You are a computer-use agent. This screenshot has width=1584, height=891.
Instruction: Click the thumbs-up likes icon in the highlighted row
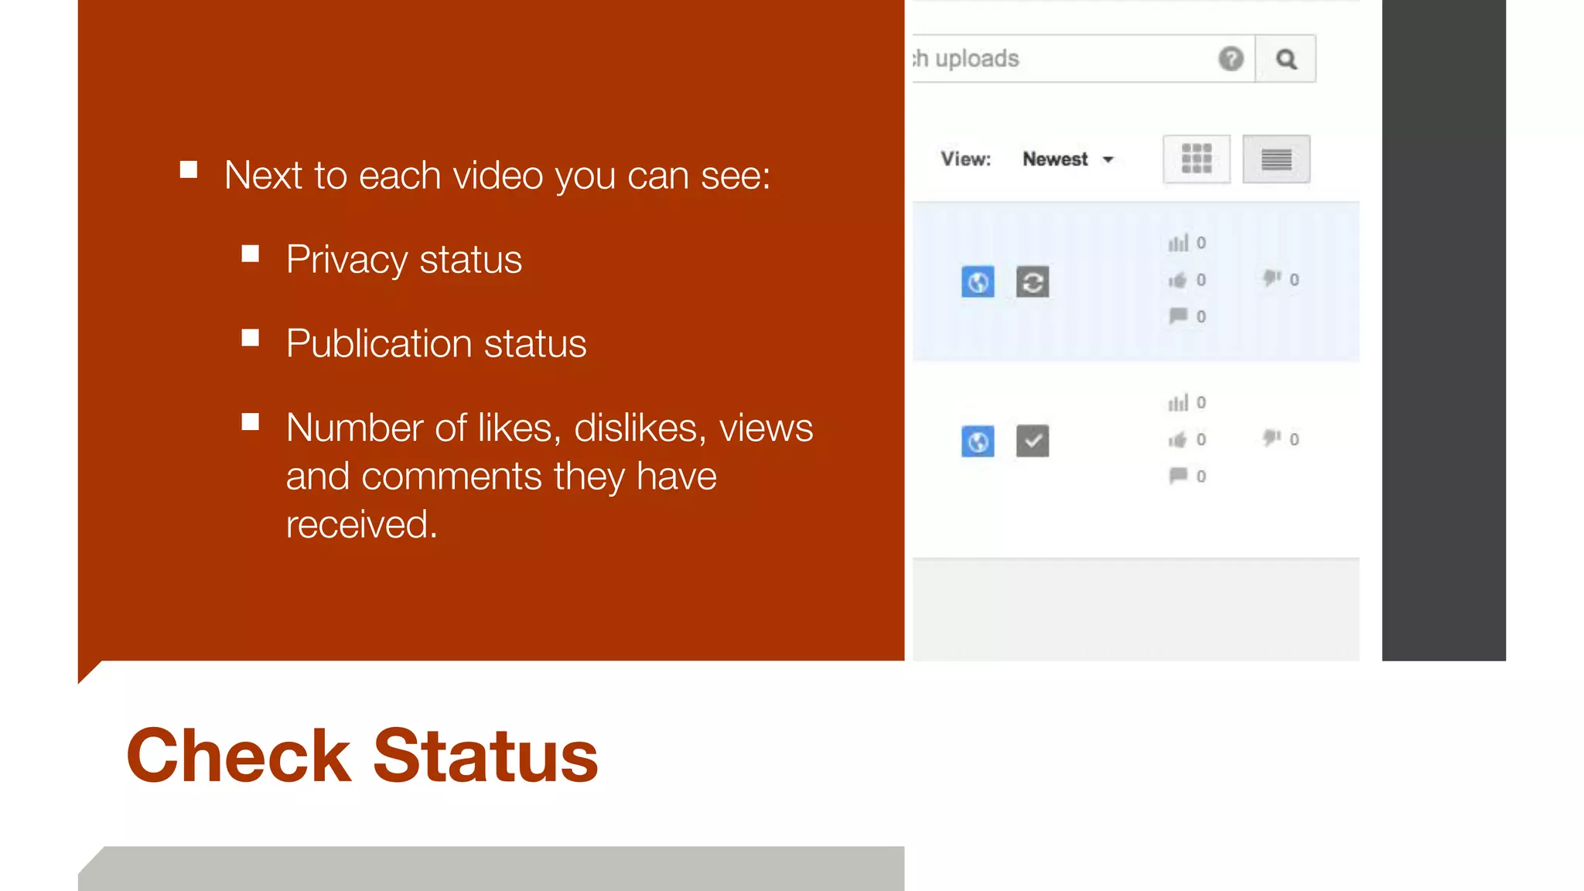pyautogui.click(x=1177, y=280)
